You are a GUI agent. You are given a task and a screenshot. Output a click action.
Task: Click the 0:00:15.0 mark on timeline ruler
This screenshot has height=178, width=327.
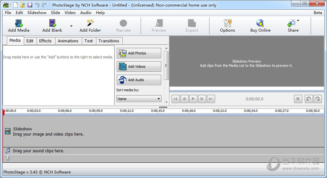click(x=158, y=111)
